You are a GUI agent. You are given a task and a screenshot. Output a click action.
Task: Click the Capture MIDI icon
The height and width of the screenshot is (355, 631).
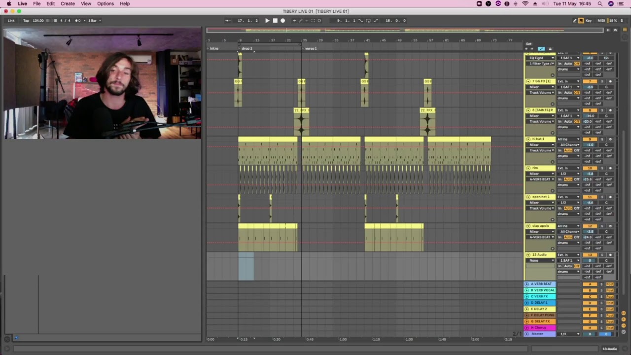(313, 20)
